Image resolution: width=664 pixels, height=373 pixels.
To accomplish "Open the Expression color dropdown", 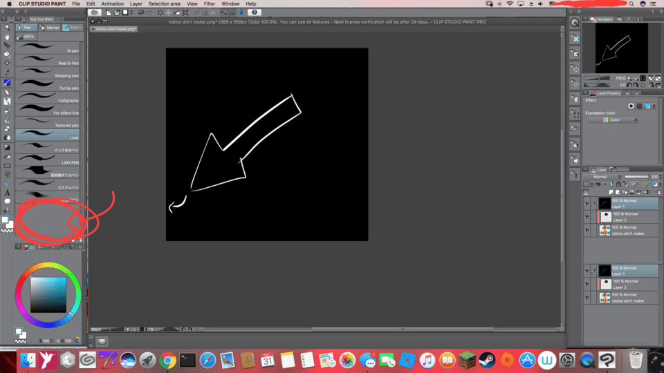I will tap(613, 120).
